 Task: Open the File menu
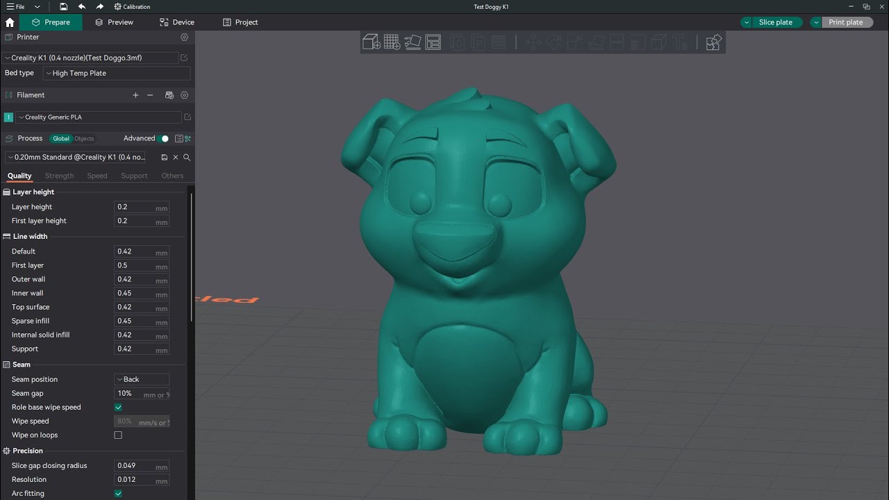15,6
